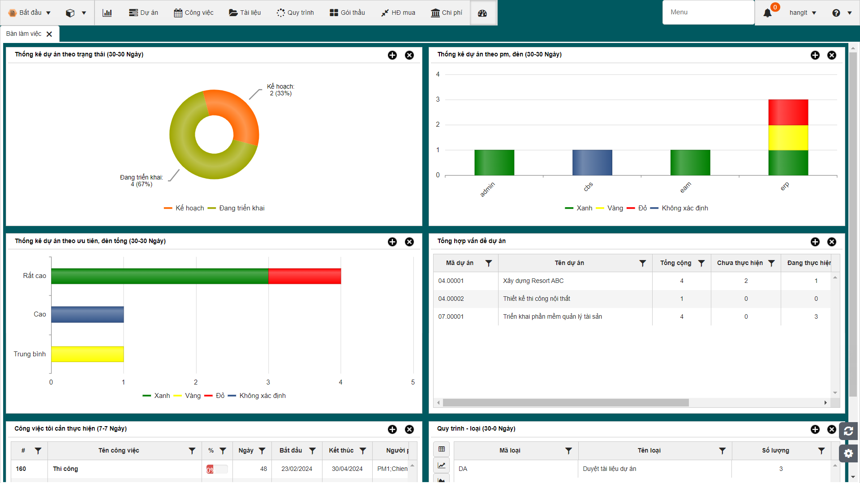
Task: Click plus icon on my tasks panel
Action: click(x=392, y=429)
